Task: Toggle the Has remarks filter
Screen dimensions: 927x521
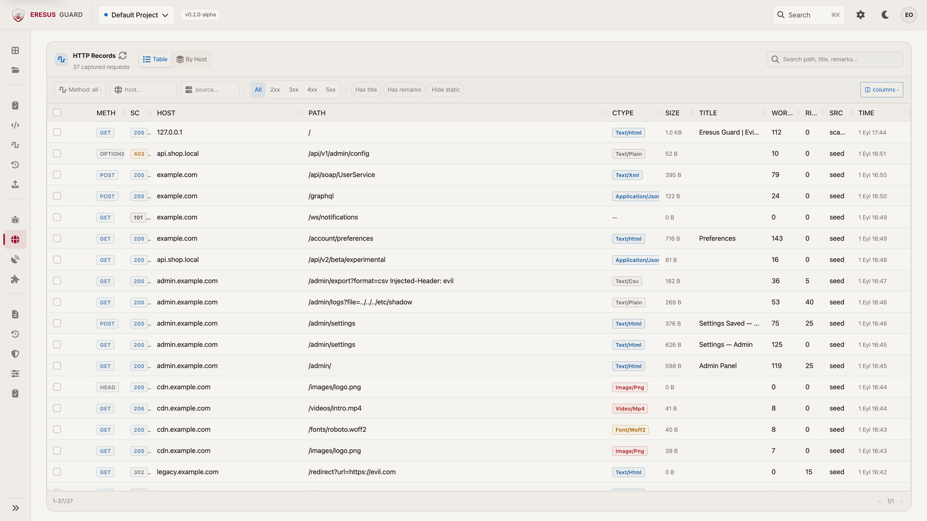Action: coord(404,90)
